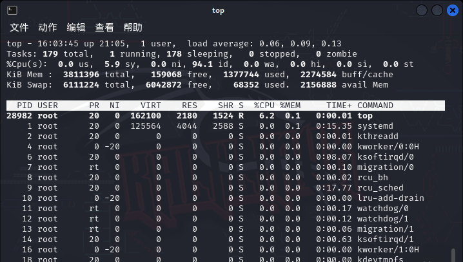The width and height of the screenshot is (463, 262).
Task: Click the TIME+ column header
Action: [x=339, y=106]
